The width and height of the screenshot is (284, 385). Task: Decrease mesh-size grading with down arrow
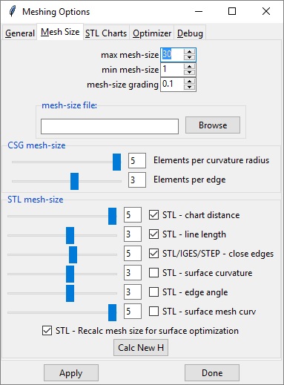[189, 87]
